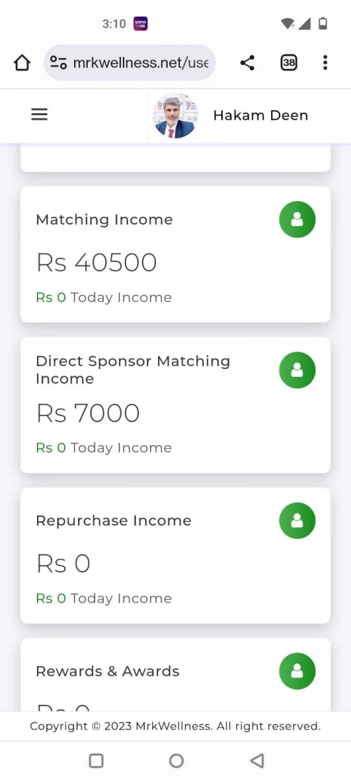
Task: Select the Repurchase Income card title
Action: 114,521
